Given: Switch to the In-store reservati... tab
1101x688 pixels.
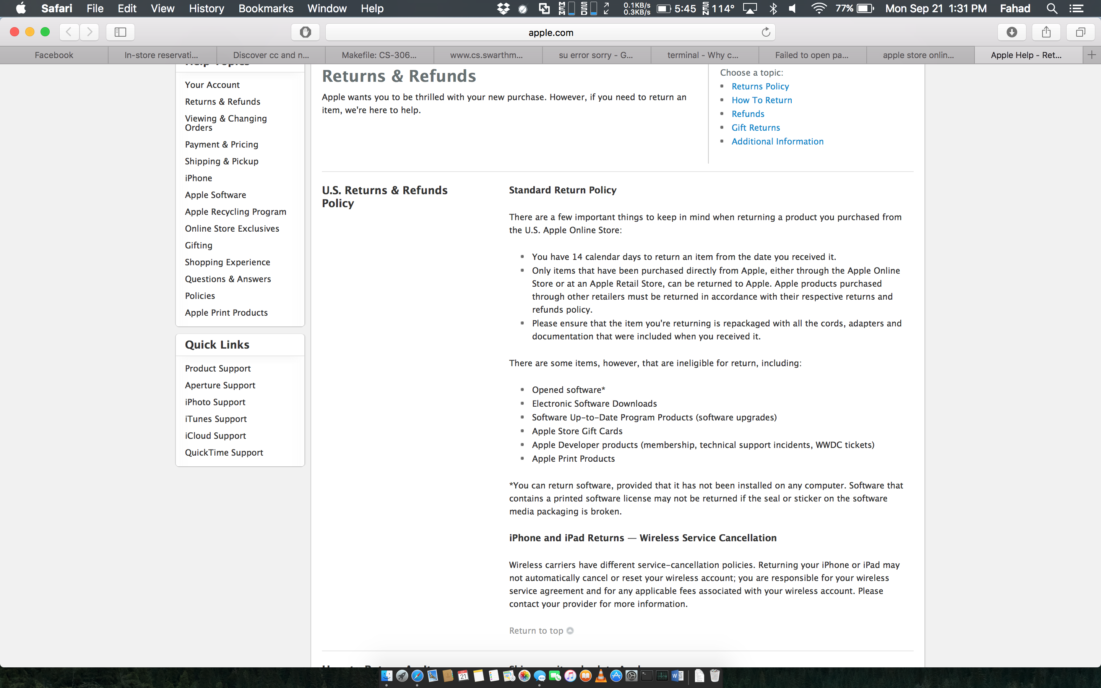Looking at the screenshot, I should click(x=161, y=55).
